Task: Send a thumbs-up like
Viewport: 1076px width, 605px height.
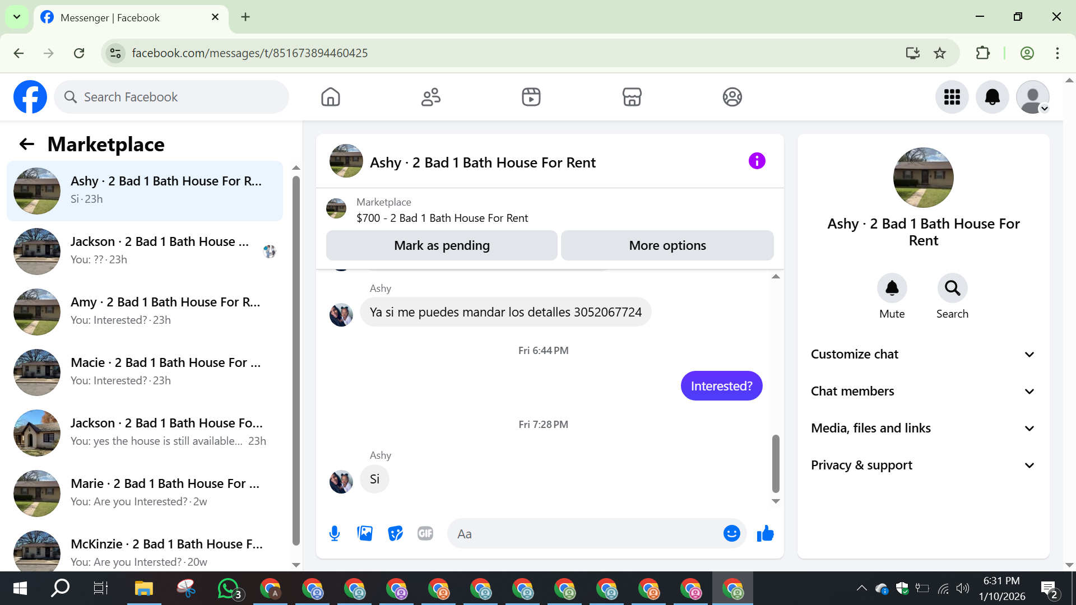Action: [x=765, y=533]
